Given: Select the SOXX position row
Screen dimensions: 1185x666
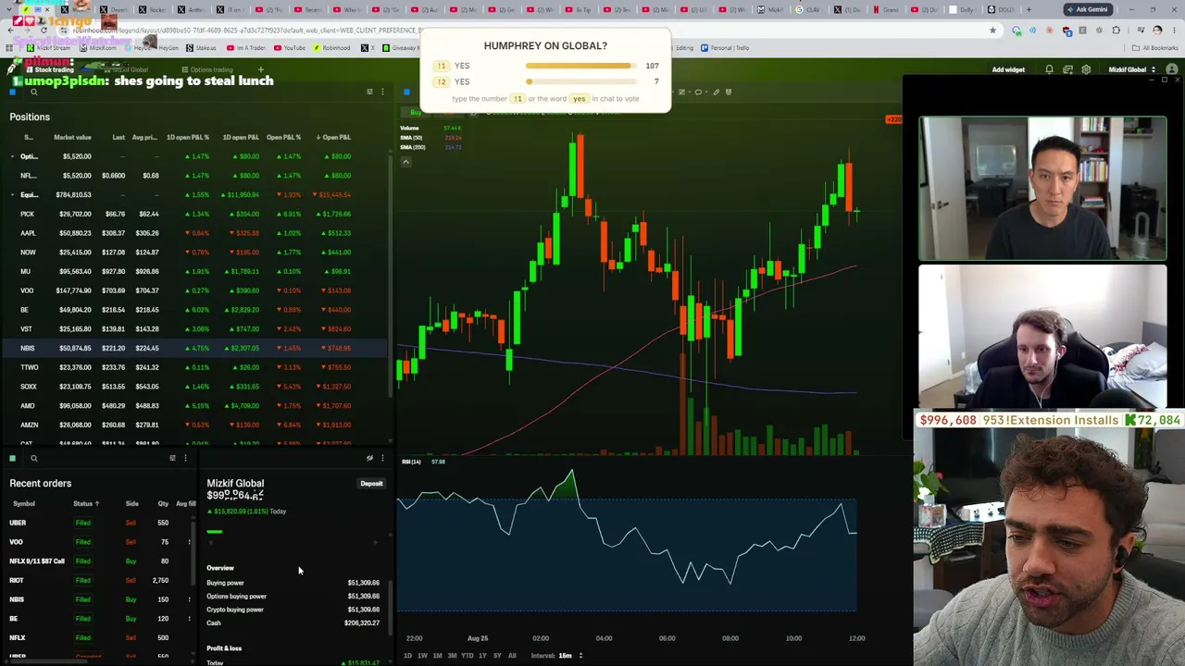Looking at the screenshot, I should (194, 387).
